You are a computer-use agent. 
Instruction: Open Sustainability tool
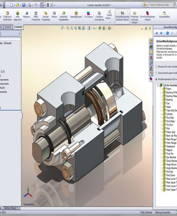pos(164,15)
